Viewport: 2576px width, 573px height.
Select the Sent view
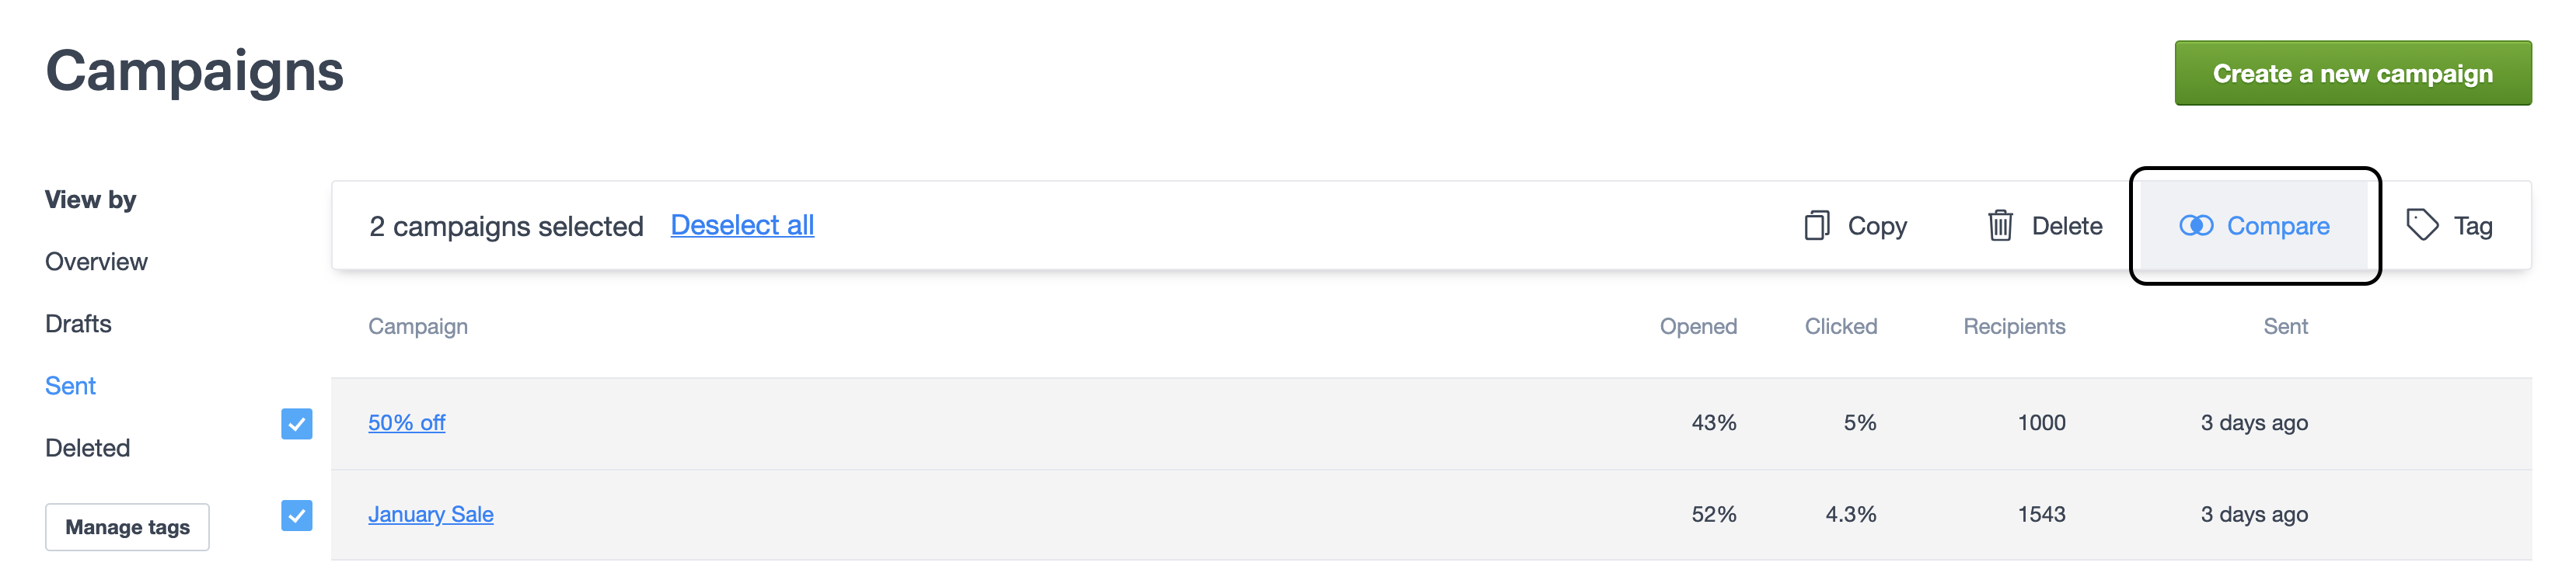70,385
